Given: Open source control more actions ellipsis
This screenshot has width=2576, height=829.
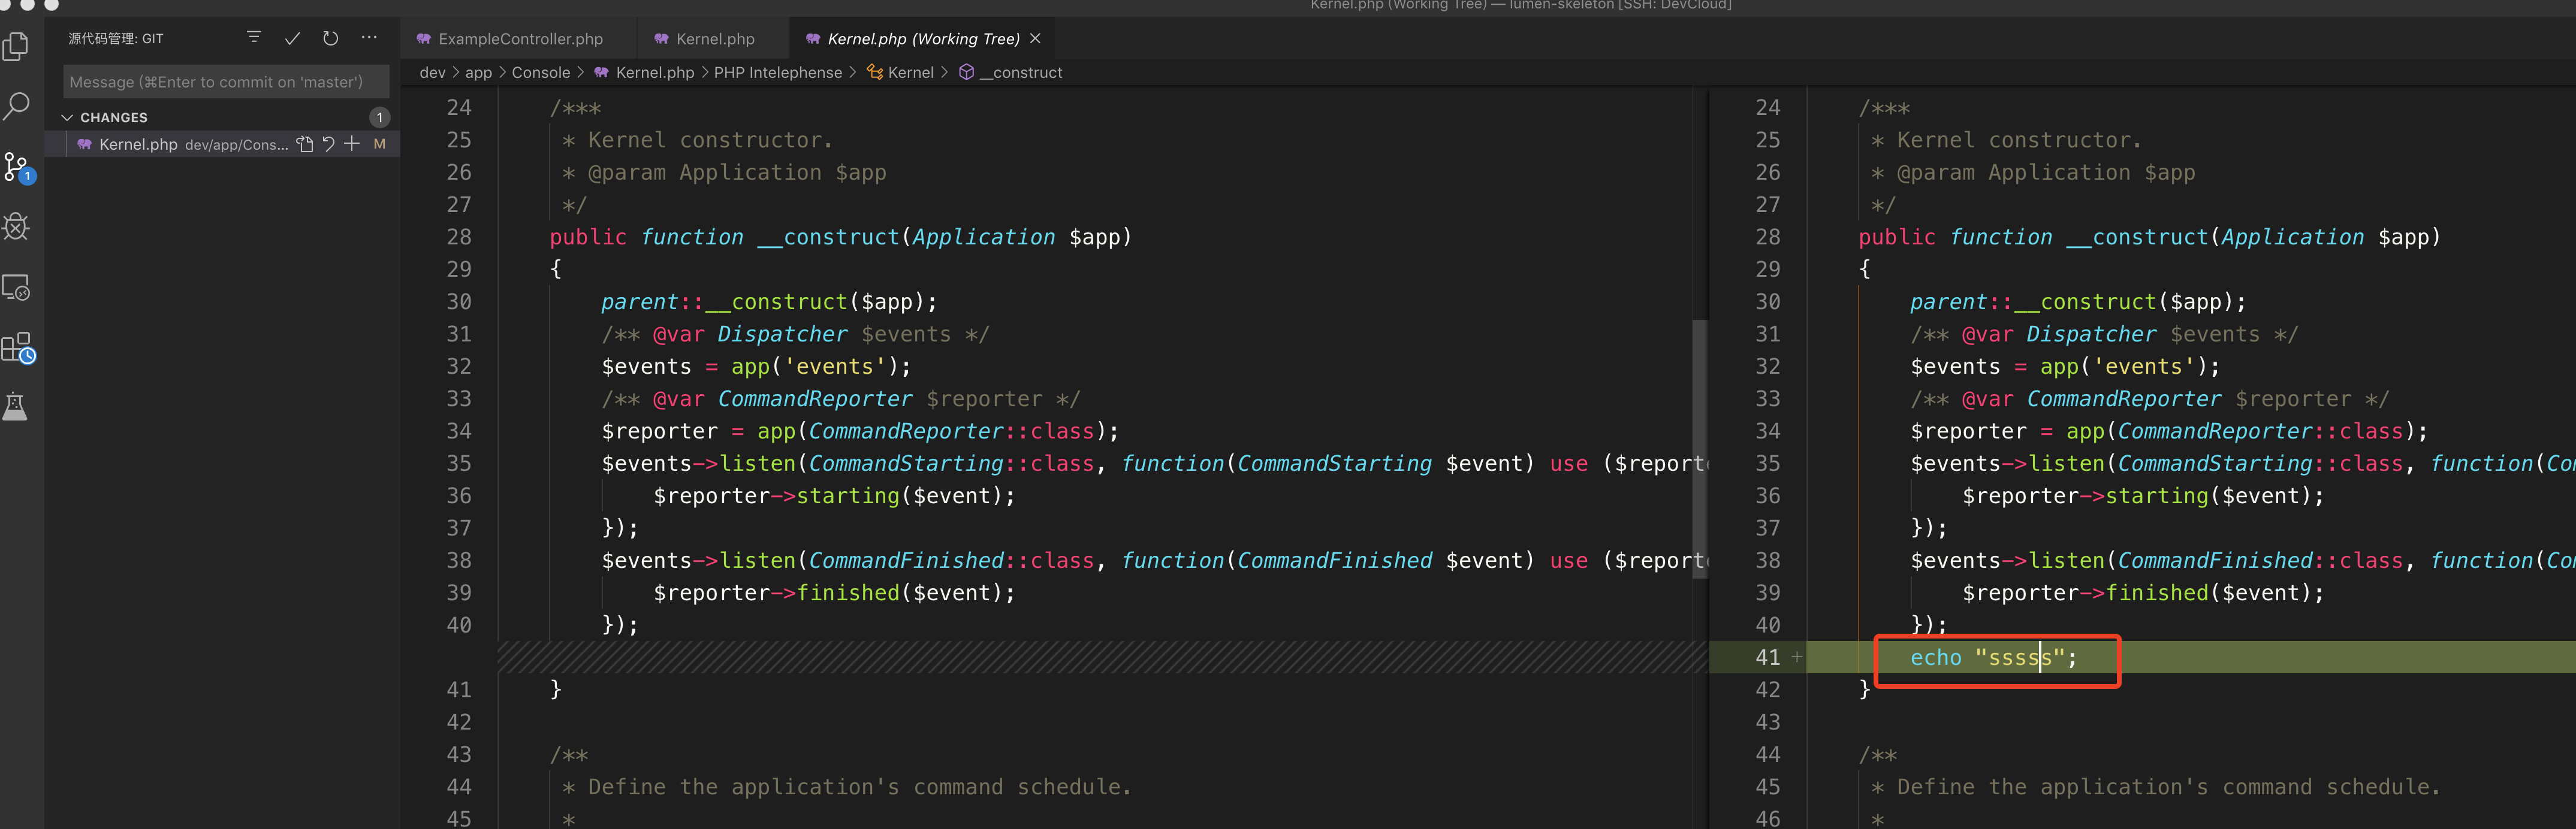Looking at the screenshot, I should click(x=370, y=38).
